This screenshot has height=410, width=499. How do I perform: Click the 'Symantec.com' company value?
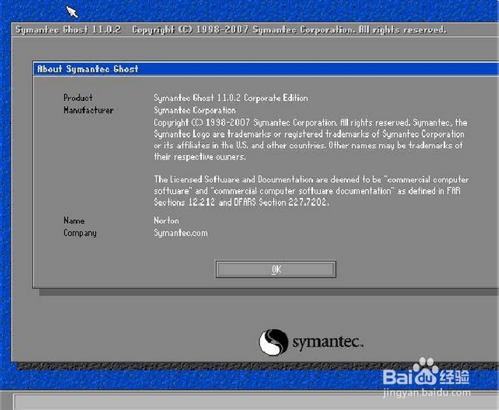coord(181,233)
